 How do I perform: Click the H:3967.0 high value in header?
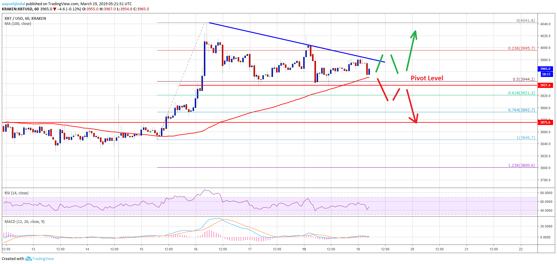(108, 9)
